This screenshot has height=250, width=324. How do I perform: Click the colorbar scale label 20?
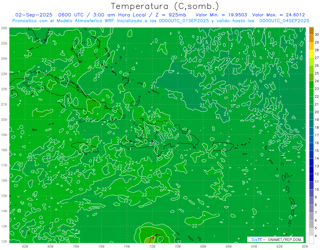317,112
